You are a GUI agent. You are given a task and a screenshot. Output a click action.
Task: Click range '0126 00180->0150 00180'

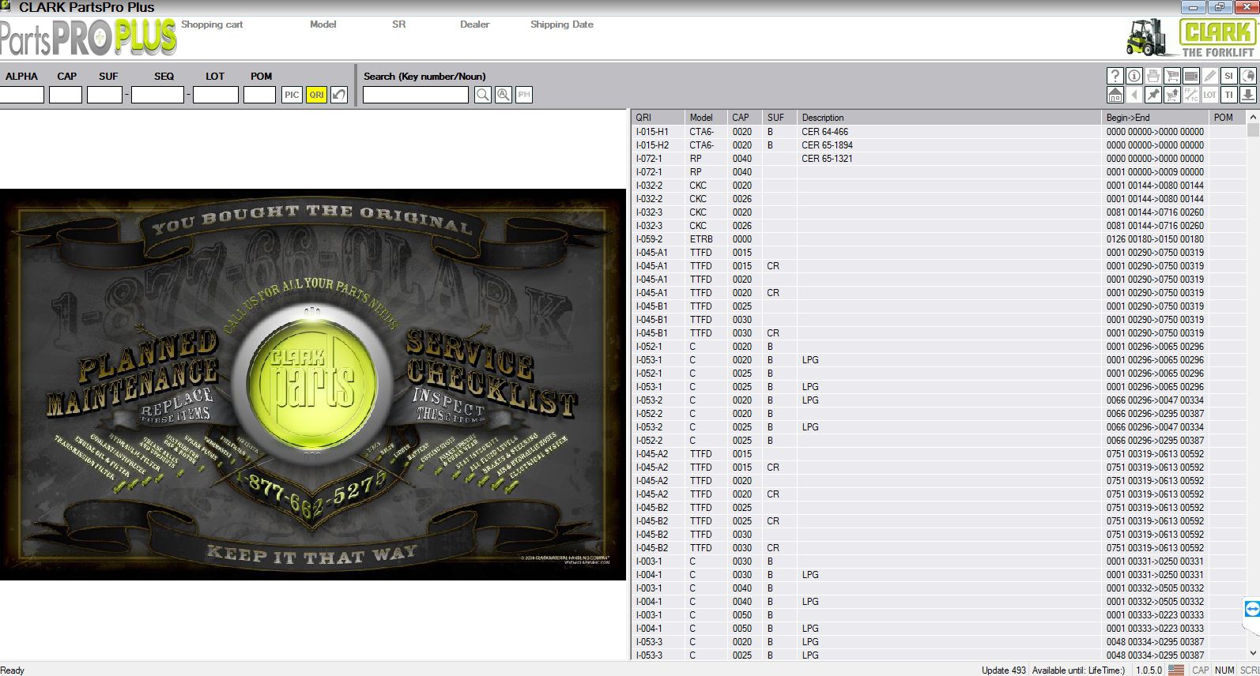point(1155,239)
